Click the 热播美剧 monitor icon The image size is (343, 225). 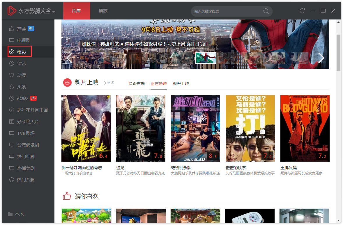[12, 168]
